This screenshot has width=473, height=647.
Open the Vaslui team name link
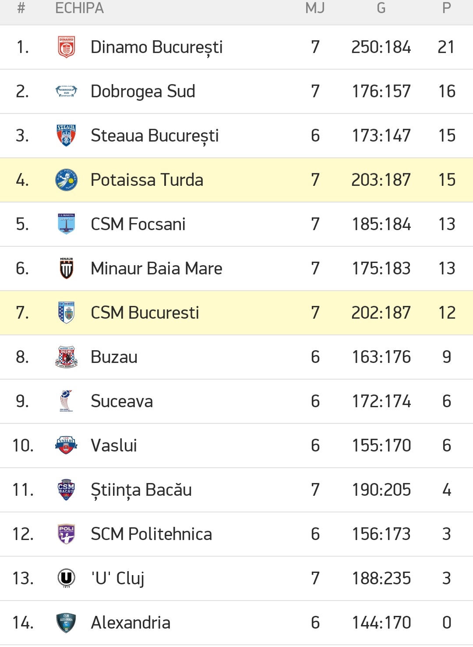tap(114, 445)
